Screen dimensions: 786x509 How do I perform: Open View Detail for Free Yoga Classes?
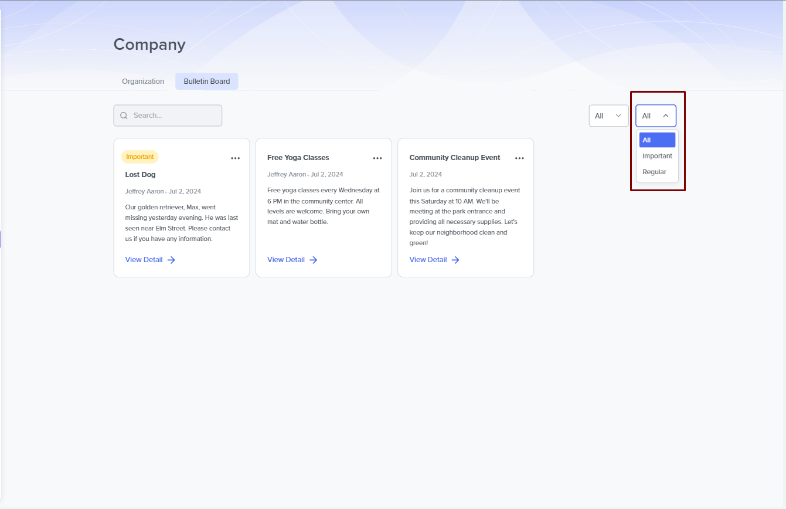286,260
